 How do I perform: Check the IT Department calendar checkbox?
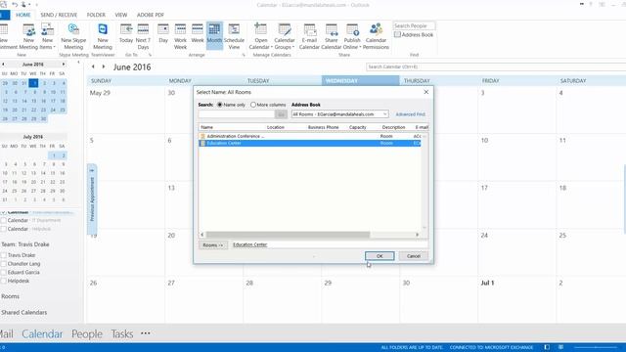4,220
